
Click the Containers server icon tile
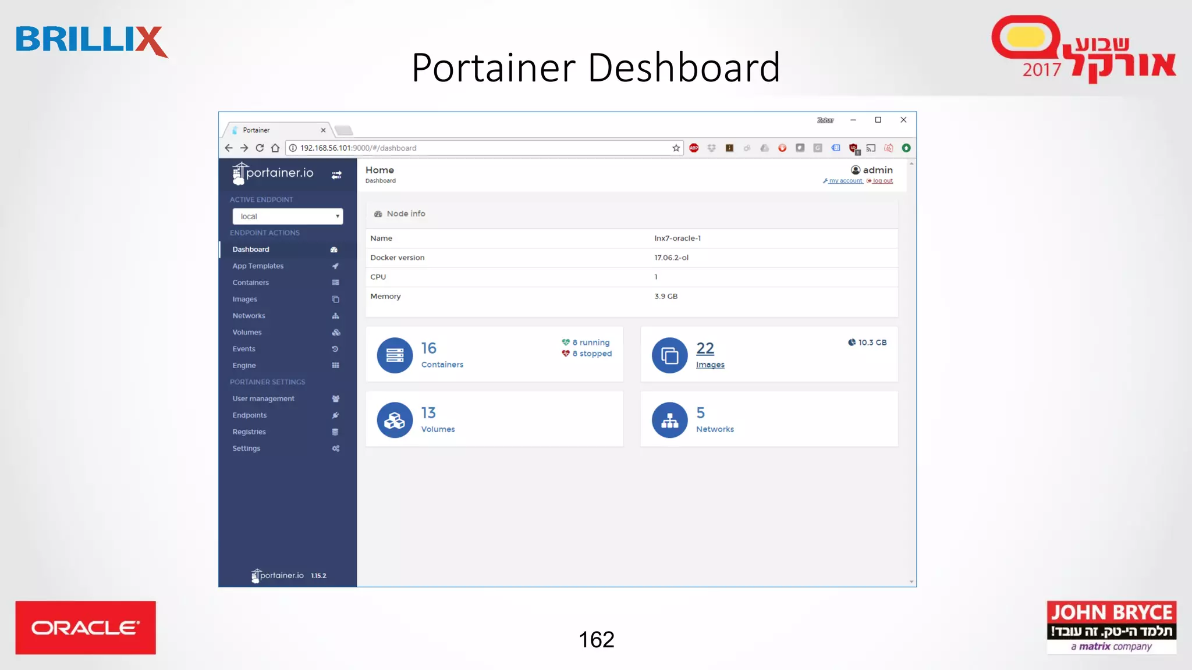coord(395,355)
